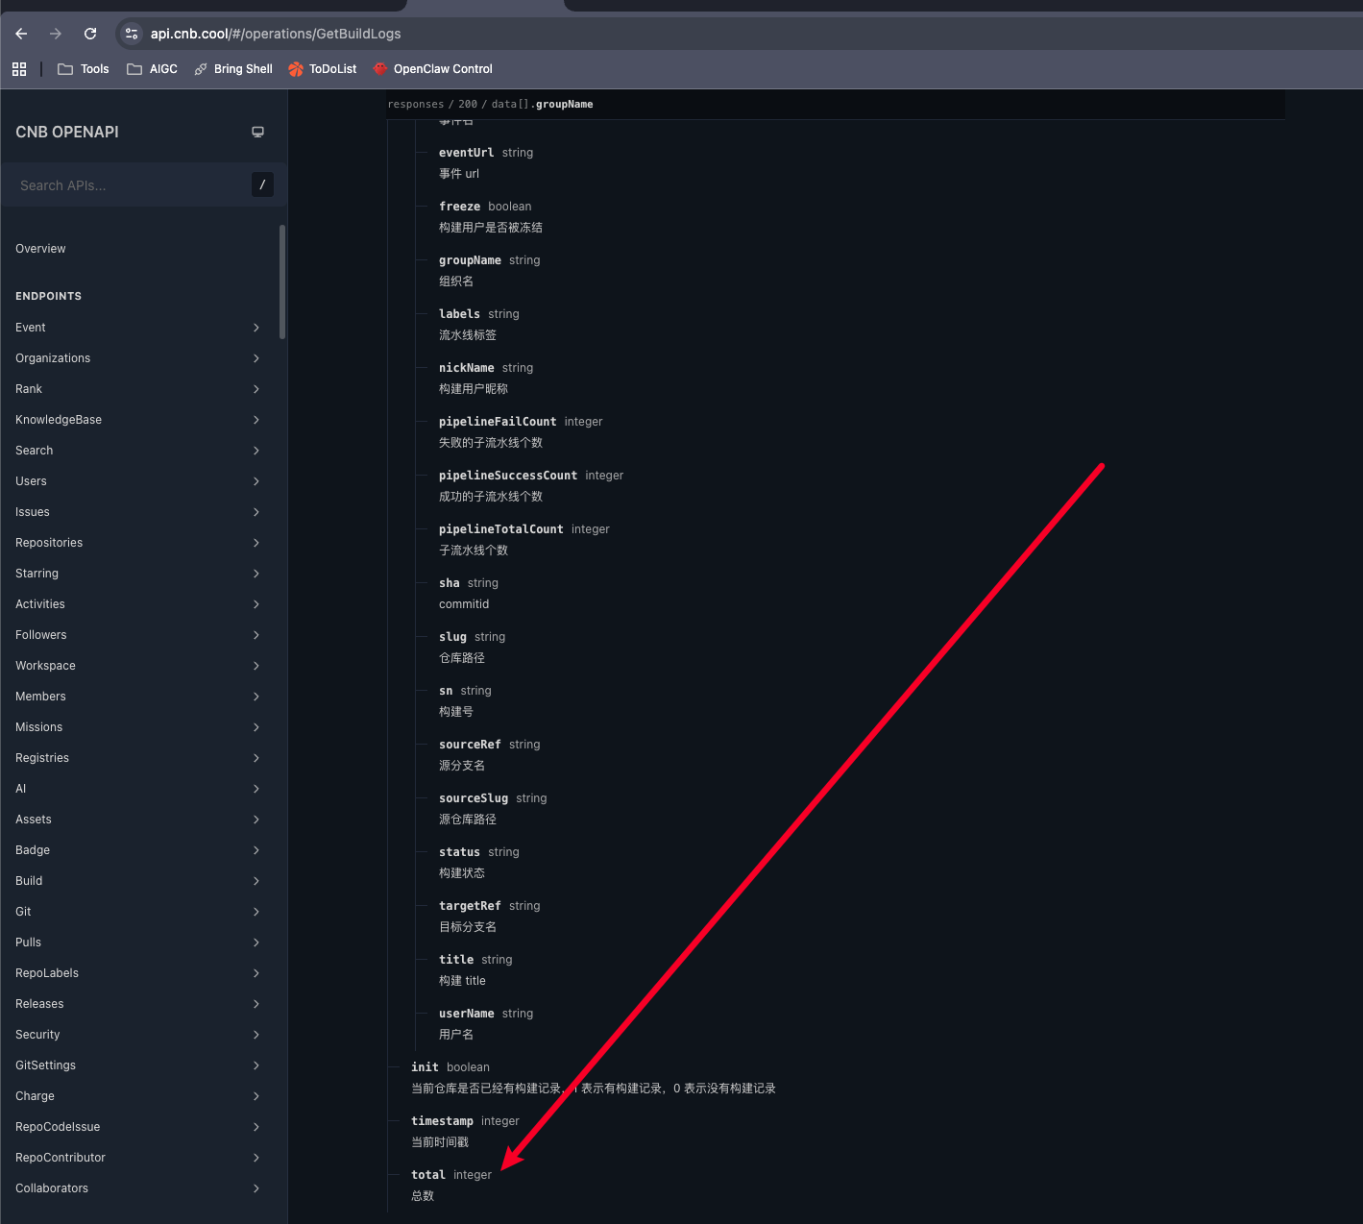Expand the Organizations chevron
This screenshot has height=1224, width=1363.
(256, 358)
